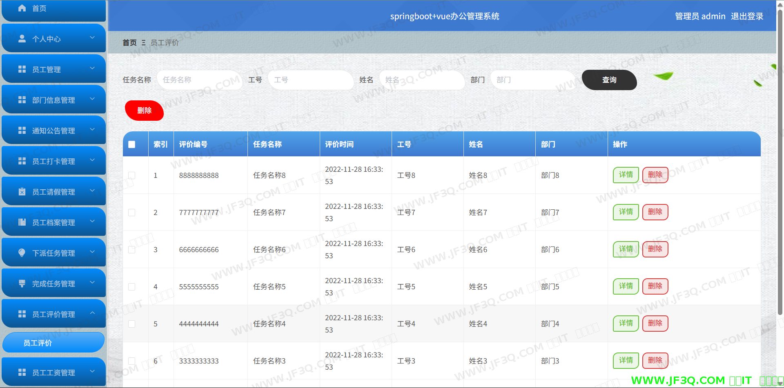Click the person icon for 个人中心
The width and height of the screenshot is (784, 388).
(22, 39)
